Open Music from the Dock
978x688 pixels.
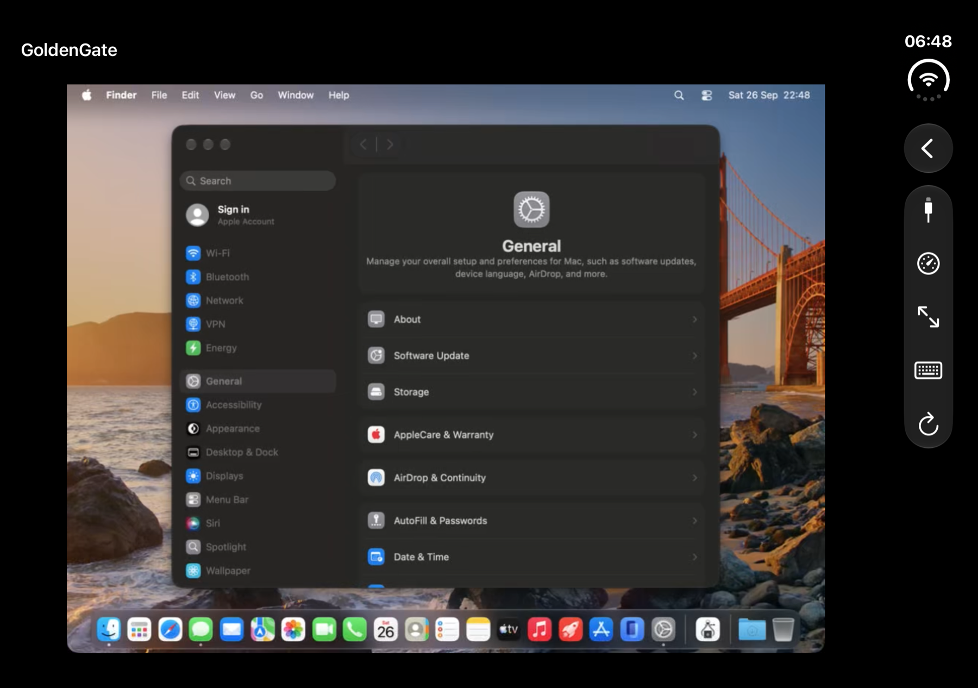tap(540, 629)
